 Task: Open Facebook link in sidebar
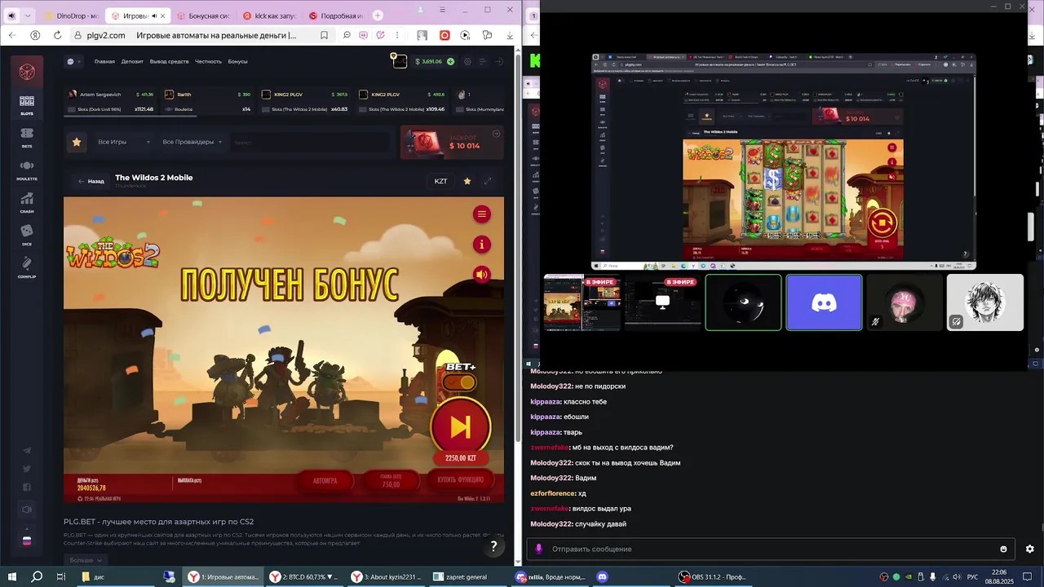27,488
